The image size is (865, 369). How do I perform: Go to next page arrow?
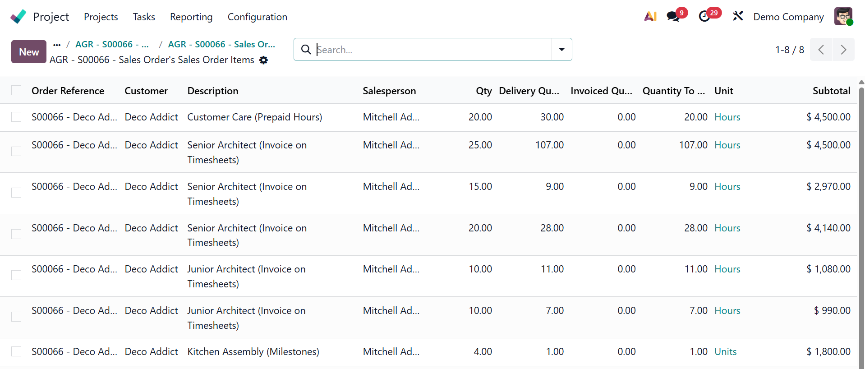(x=843, y=50)
